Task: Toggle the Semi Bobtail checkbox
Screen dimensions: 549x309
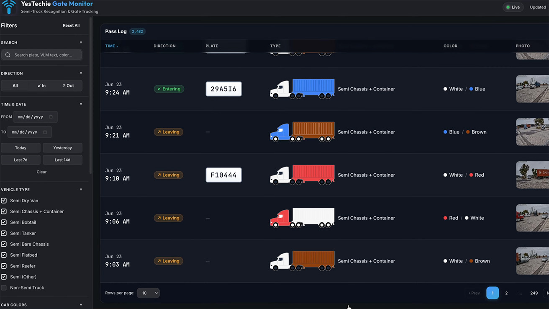Action: click(x=4, y=222)
